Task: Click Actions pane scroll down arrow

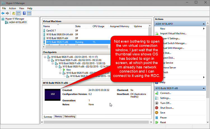Action: pos(207,122)
